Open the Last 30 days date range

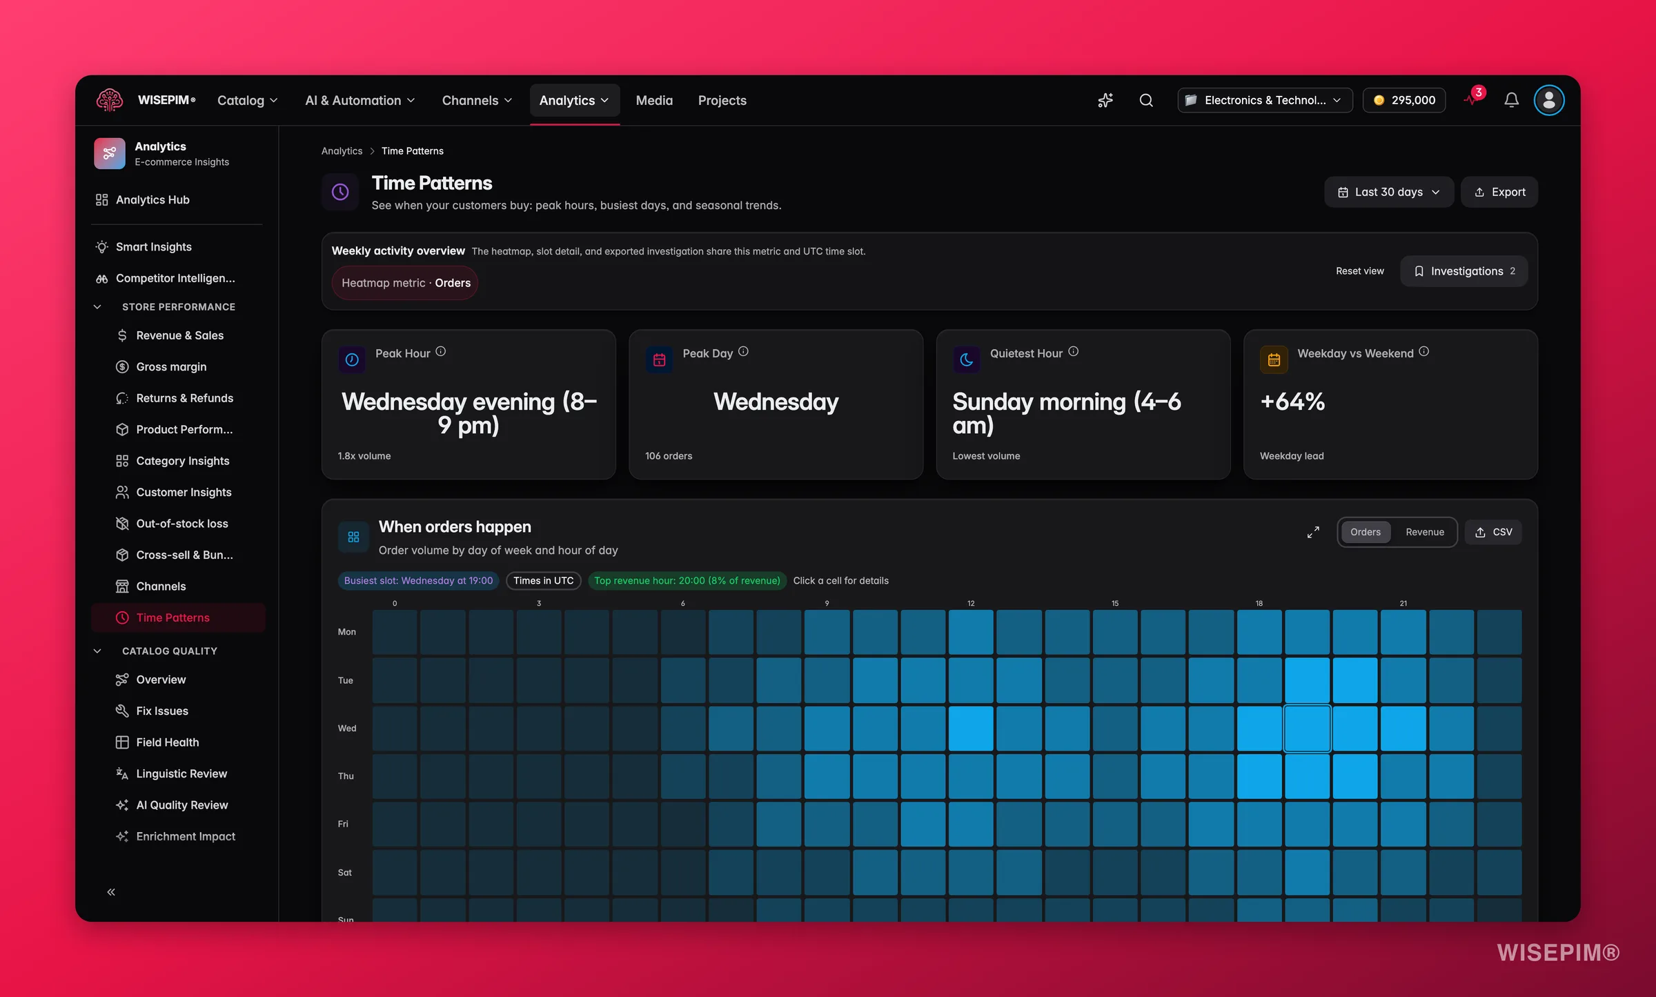(x=1388, y=192)
